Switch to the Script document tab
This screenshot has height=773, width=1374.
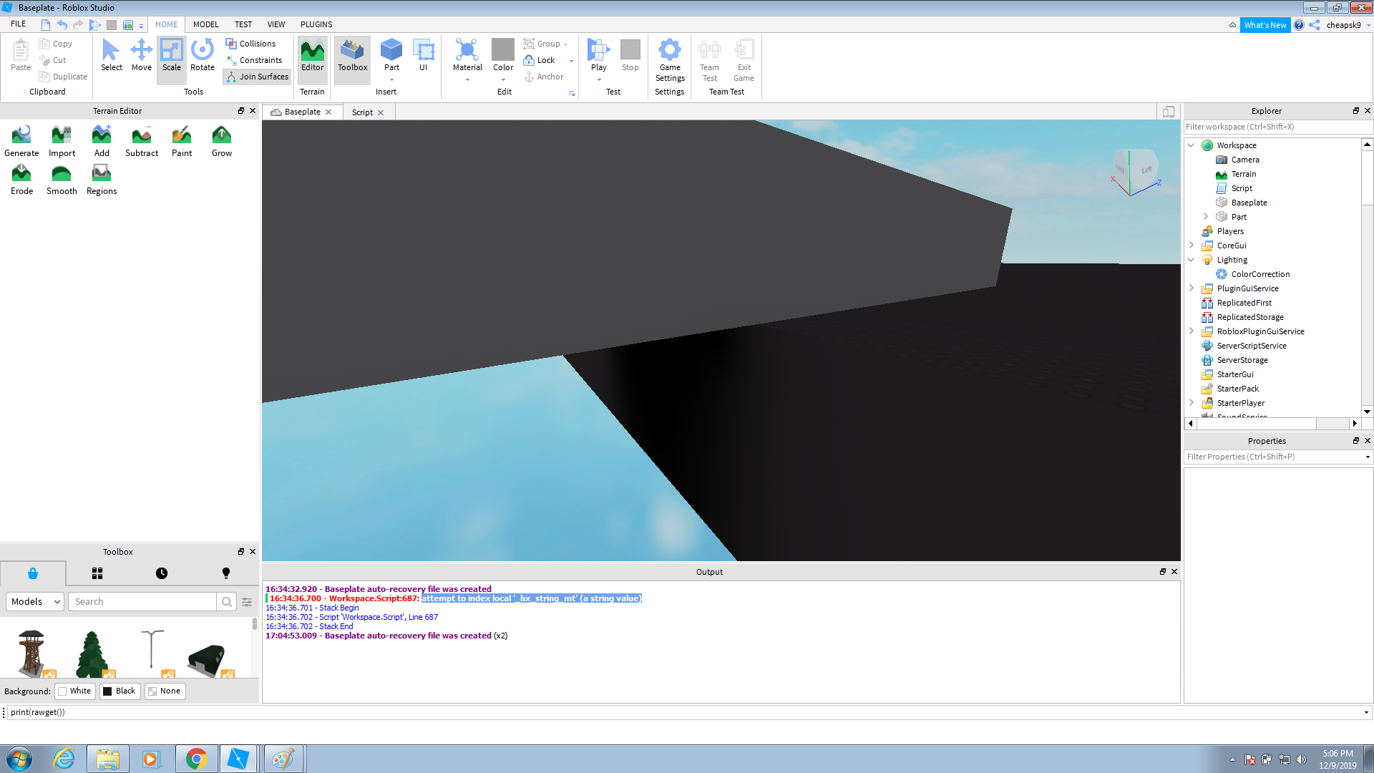click(x=362, y=112)
